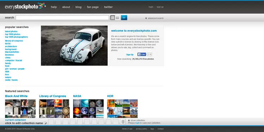Select background popular search
Viewport: 264px width, 132px height.
[11, 49]
